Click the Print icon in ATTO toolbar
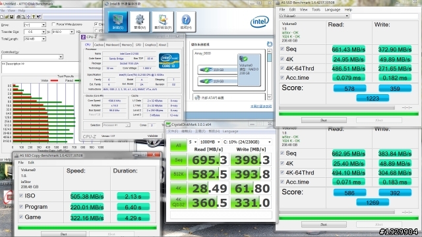 point(18,16)
